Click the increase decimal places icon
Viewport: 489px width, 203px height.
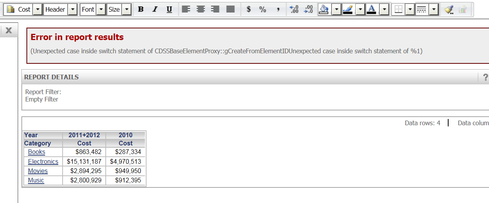point(294,9)
